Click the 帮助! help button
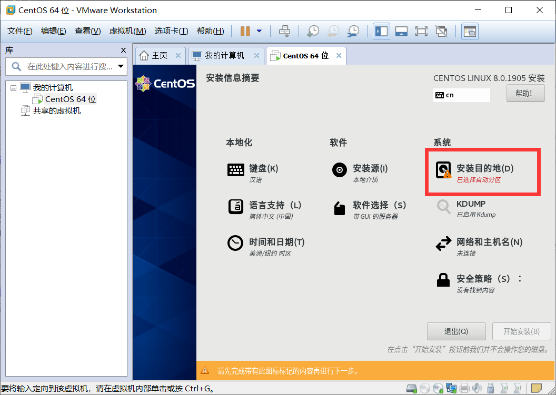Screen dimensions: 556x395 click(525, 93)
